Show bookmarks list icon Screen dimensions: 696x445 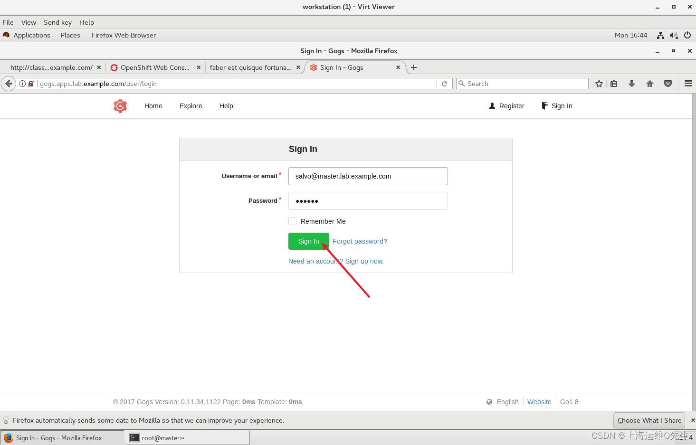click(614, 84)
